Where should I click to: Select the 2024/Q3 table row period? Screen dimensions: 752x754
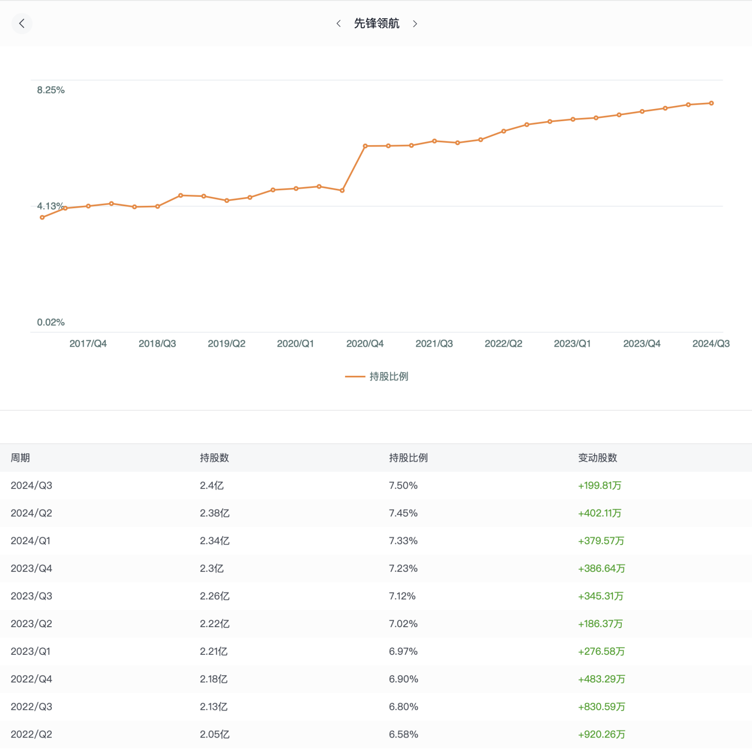click(31, 485)
